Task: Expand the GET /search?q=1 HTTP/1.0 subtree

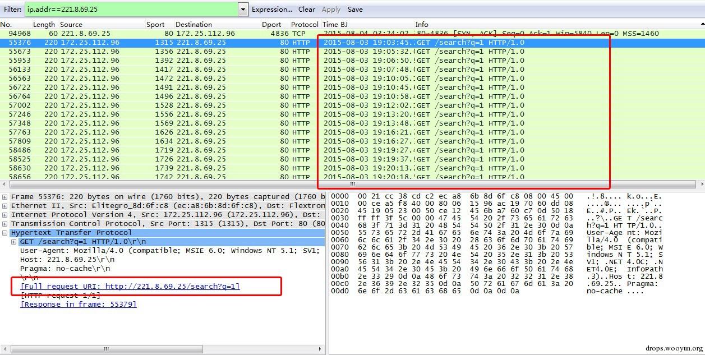Action: (x=14, y=242)
